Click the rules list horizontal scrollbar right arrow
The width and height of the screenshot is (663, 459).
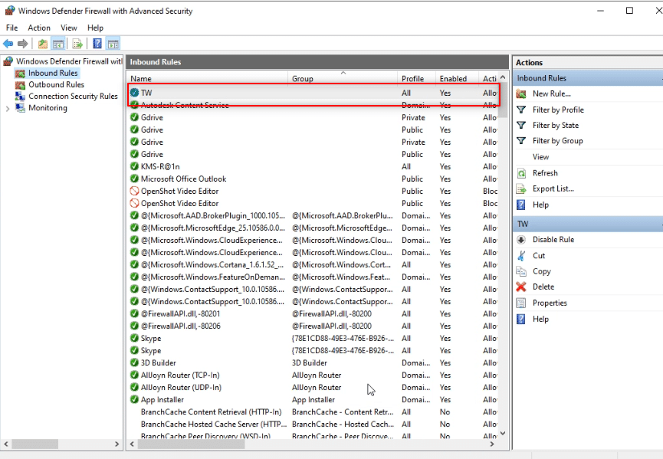[x=492, y=444]
